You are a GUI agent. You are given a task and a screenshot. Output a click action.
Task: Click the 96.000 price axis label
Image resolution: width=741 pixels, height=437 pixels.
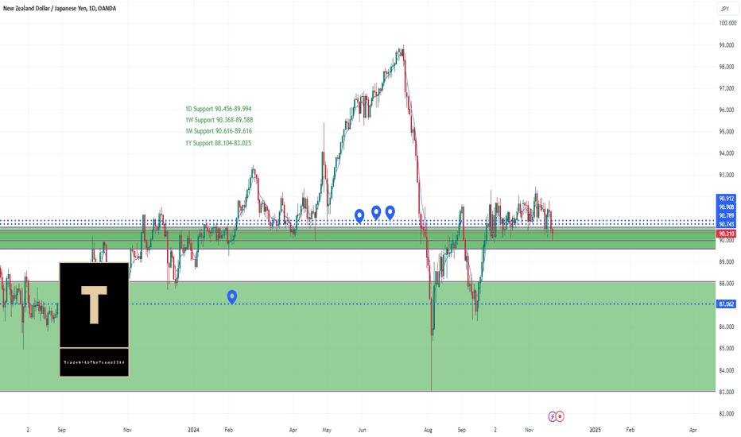[727, 110]
